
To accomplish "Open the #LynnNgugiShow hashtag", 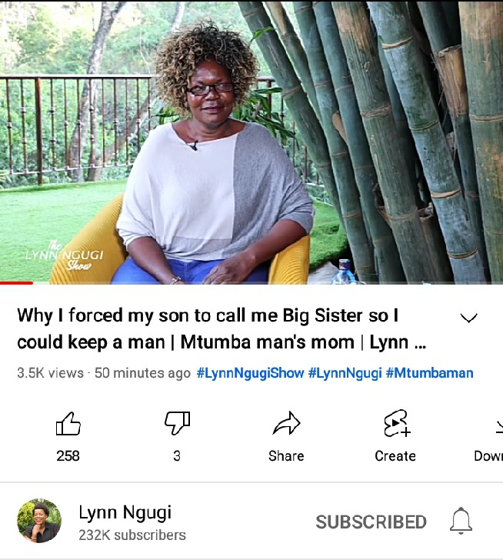I will 250,373.
